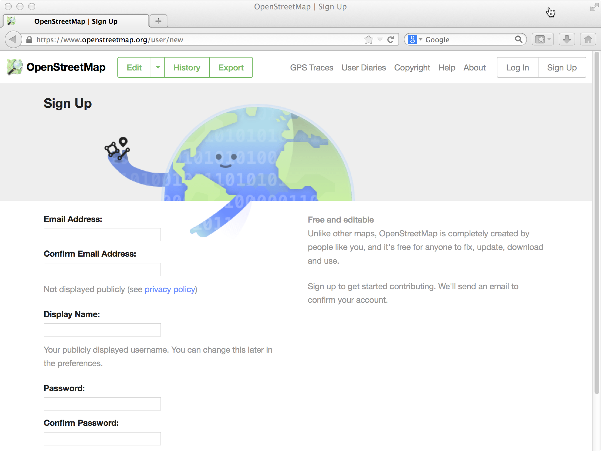
Task: Click the browser back arrow button
Action: tap(13, 39)
